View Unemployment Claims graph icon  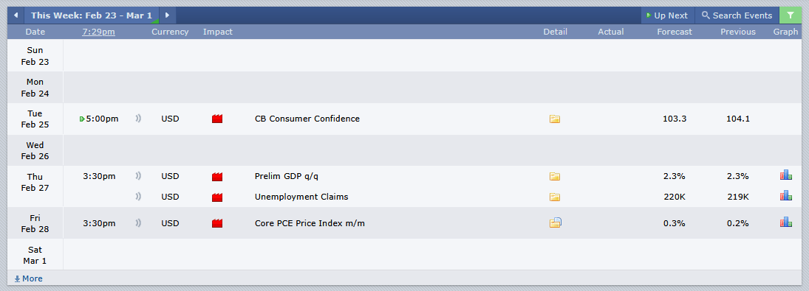(785, 195)
